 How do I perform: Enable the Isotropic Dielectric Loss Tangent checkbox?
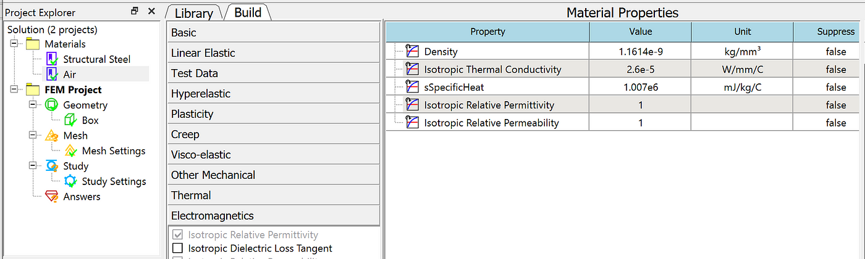coord(178,249)
